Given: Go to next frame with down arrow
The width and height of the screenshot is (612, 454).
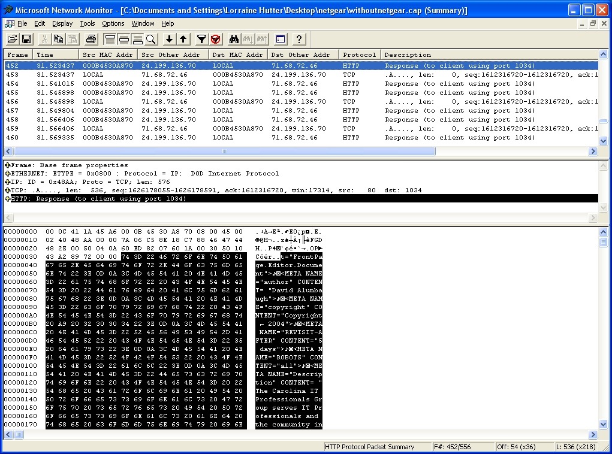Looking at the screenshot, I should [x=169, y=39].
